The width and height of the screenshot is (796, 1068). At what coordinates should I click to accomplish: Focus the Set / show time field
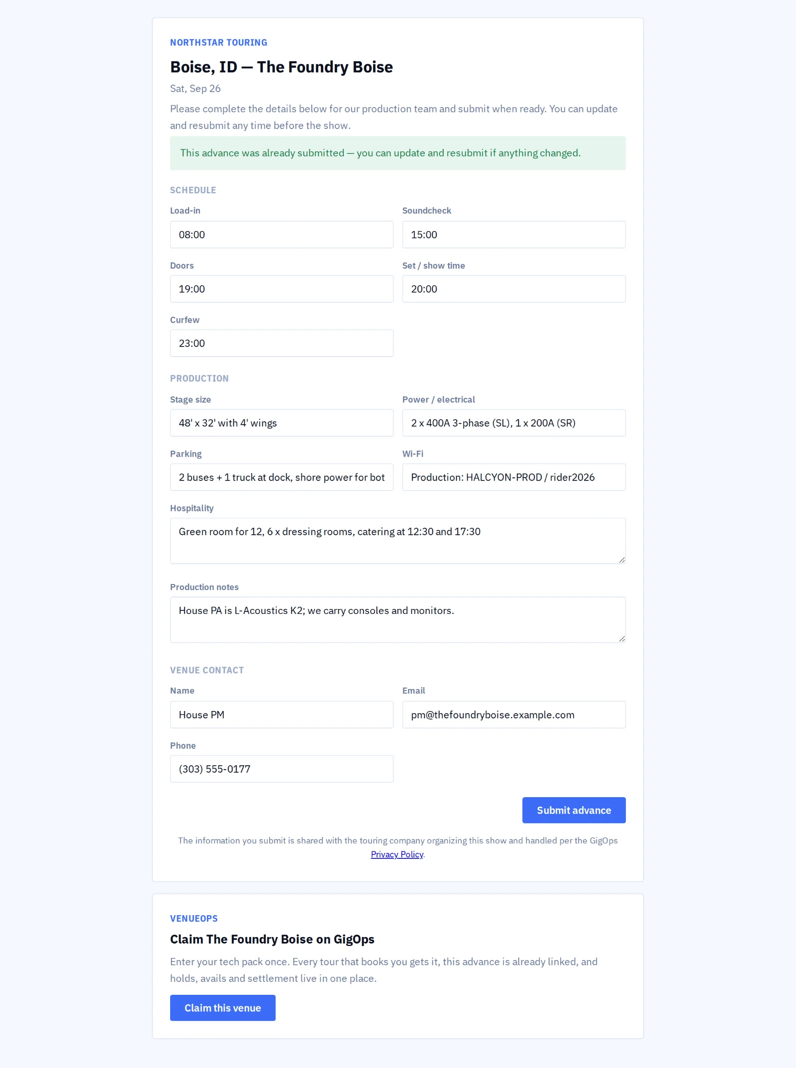click(514, 289)
